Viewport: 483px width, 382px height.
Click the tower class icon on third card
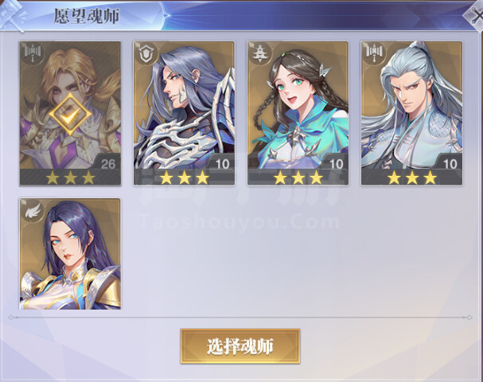[260, 54]
